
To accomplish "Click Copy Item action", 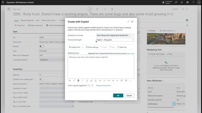I will [x=20, y=25].
